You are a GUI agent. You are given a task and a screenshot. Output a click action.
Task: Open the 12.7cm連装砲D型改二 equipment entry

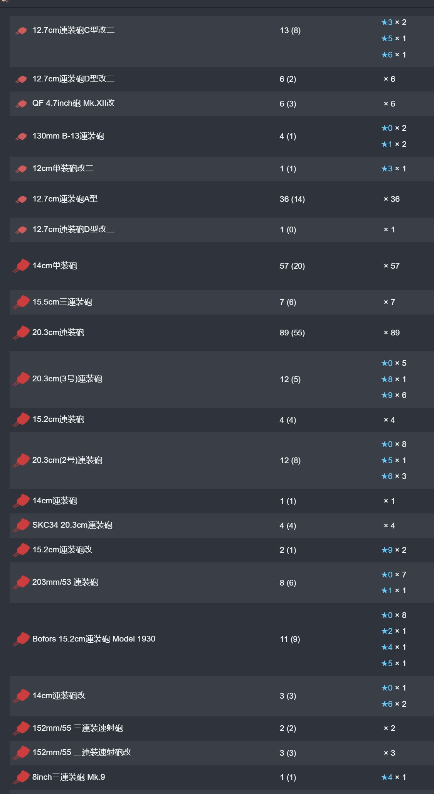tap(73, 79)
